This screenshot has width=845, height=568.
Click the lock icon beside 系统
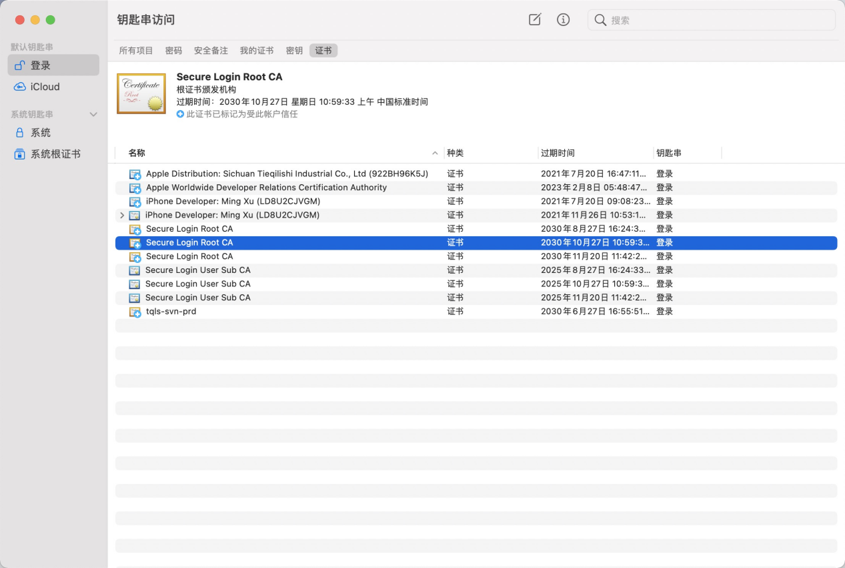19,133
